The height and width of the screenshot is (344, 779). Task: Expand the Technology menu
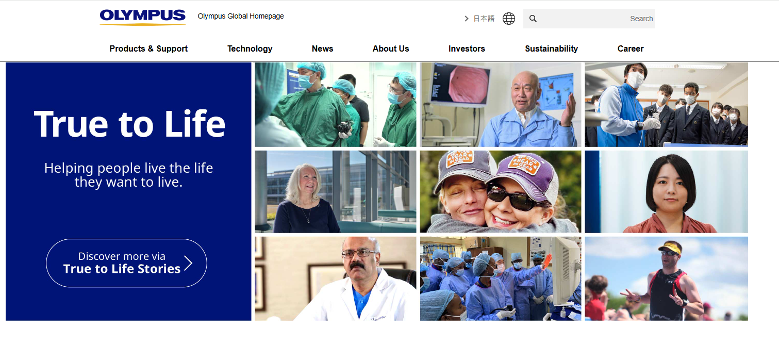click(250, 48)
